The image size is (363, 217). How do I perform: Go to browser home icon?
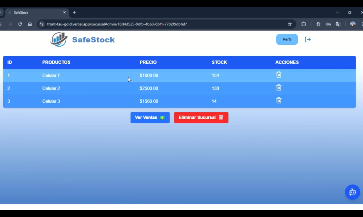[x=30, y=24]
